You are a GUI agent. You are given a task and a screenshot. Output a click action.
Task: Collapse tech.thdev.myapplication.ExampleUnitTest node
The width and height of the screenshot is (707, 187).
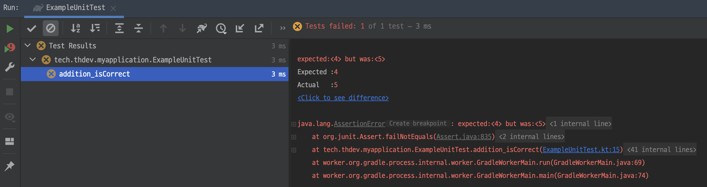pyautogui.click(x=33, y=59)
